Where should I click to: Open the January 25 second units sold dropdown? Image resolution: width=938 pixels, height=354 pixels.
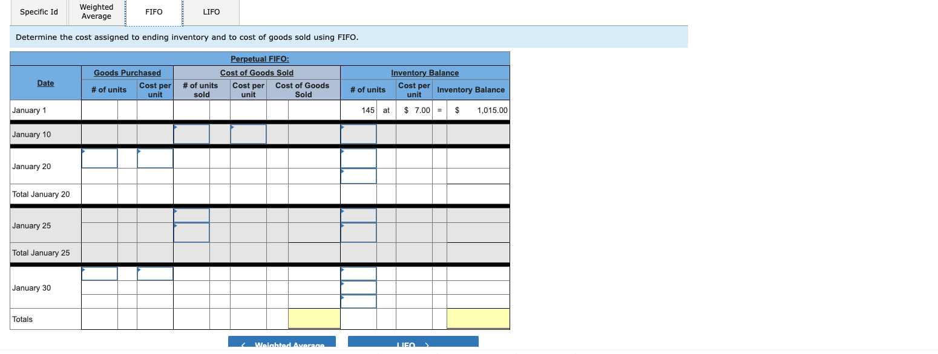[191, 233]
